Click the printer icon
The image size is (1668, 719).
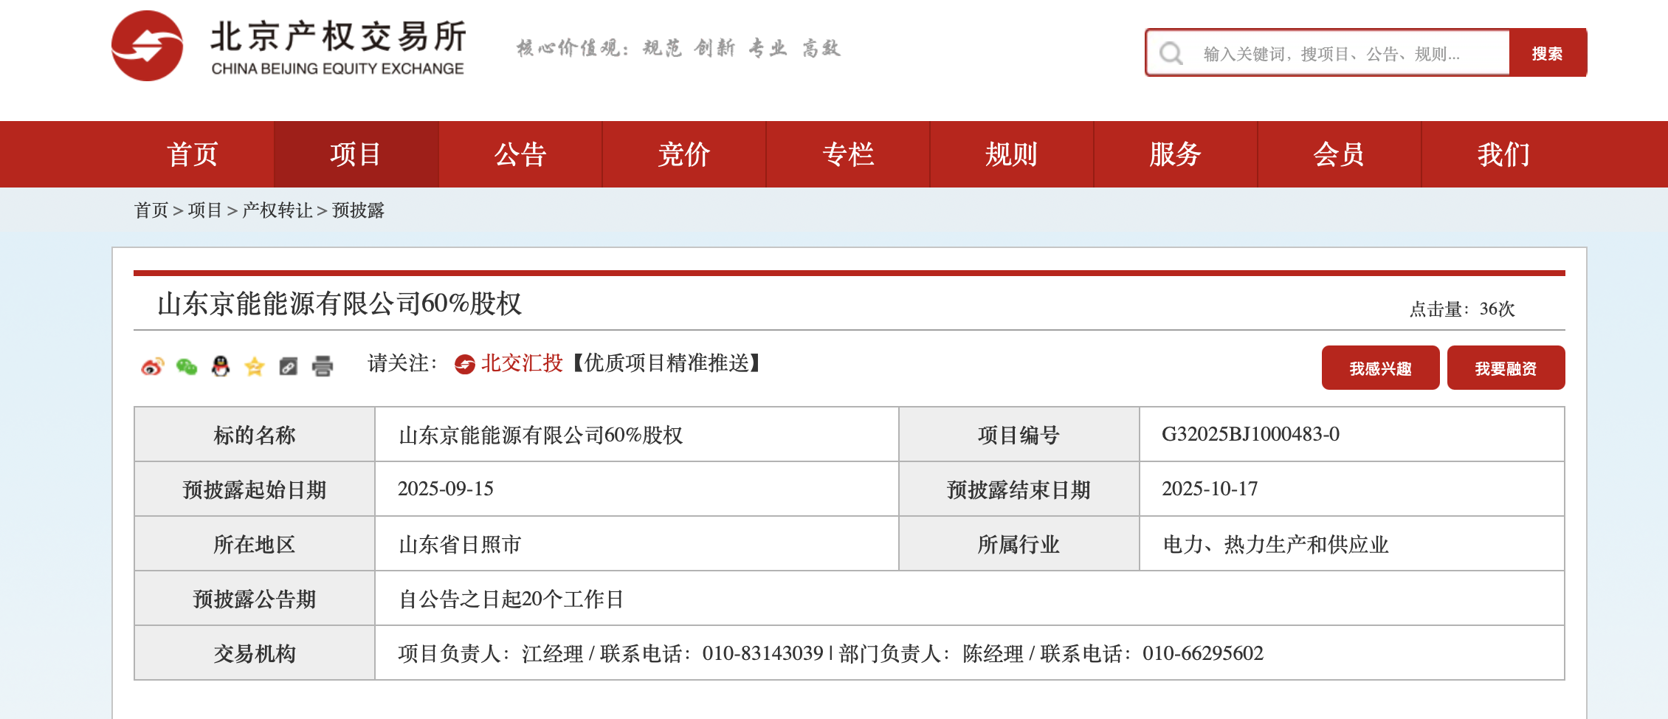click(323, 365)
